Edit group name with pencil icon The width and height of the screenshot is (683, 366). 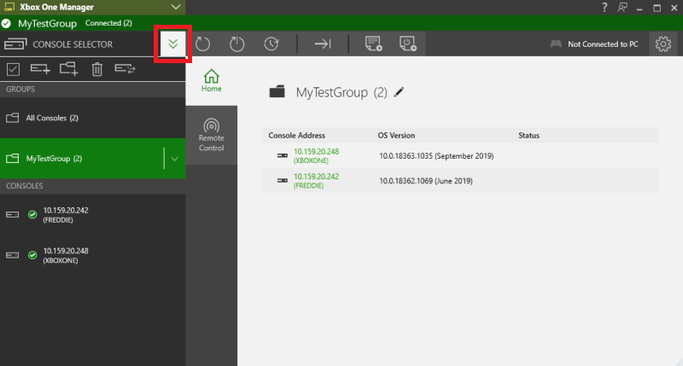click(x=399, y=92)
